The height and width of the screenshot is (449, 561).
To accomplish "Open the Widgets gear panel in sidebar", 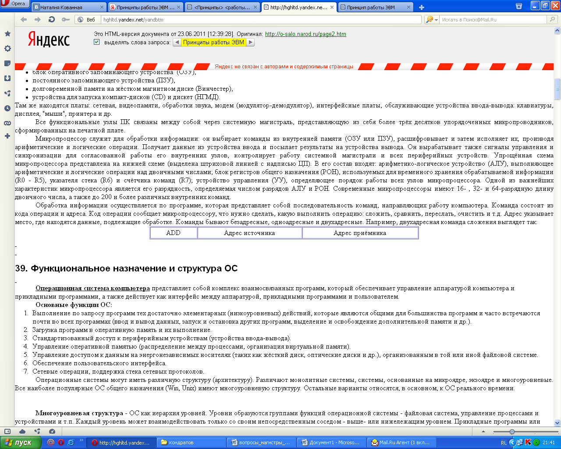I will [7, 49].
